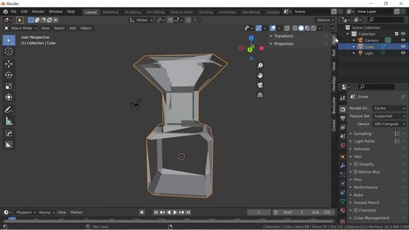
Task: Select the Cursor tool
Action: tap(9, 52)
